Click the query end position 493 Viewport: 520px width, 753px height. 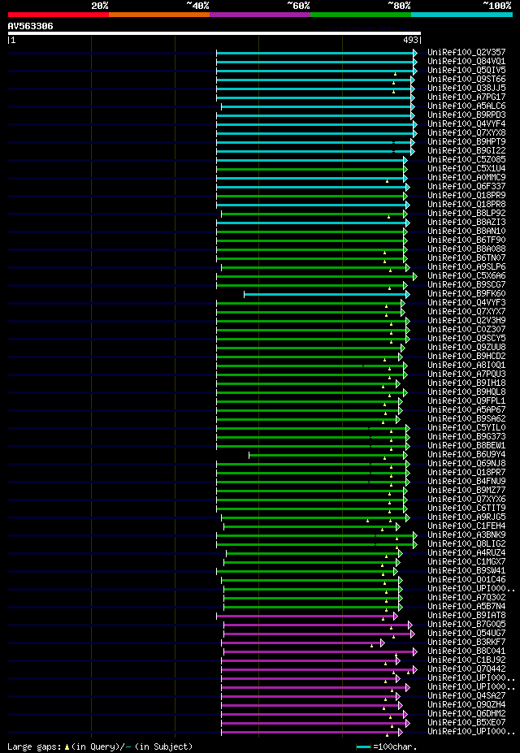click(411, 41)
